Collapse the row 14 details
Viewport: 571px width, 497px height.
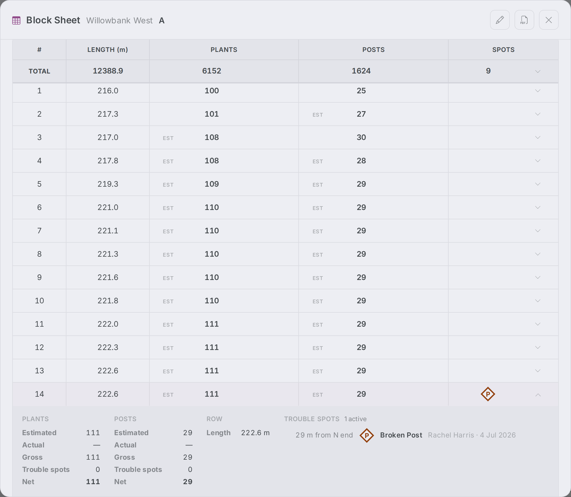pos(538,395)
